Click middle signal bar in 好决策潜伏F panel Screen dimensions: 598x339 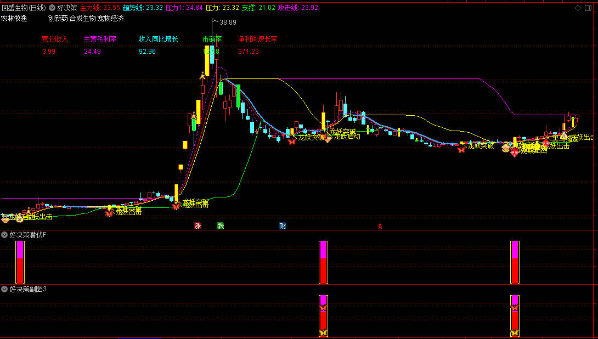[x=323, y=262]
